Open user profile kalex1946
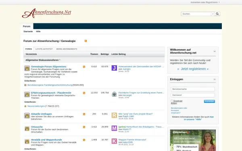 pyautogui.click(x=127, y=142)
